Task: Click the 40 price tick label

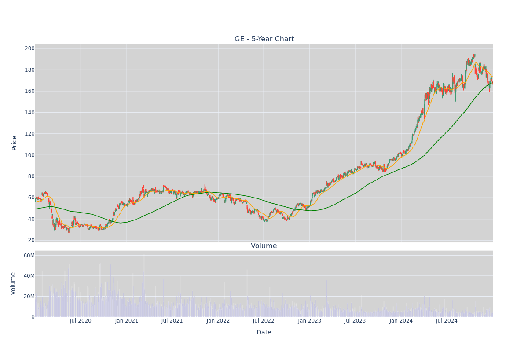Action: [x=31, y=219]
